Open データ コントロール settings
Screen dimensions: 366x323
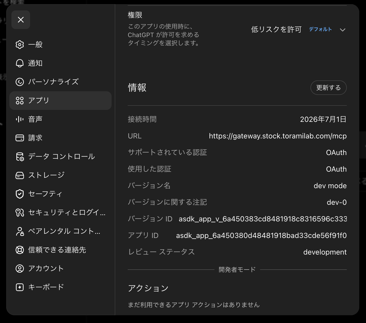[x=60, y=157]
